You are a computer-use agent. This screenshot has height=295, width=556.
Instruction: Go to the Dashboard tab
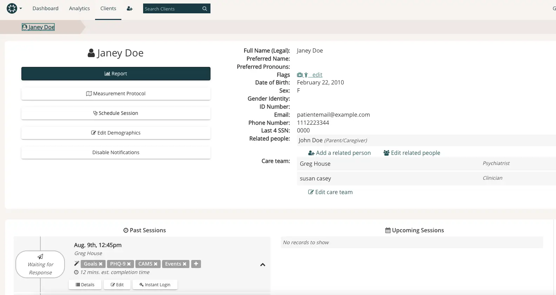click(46, 8)
